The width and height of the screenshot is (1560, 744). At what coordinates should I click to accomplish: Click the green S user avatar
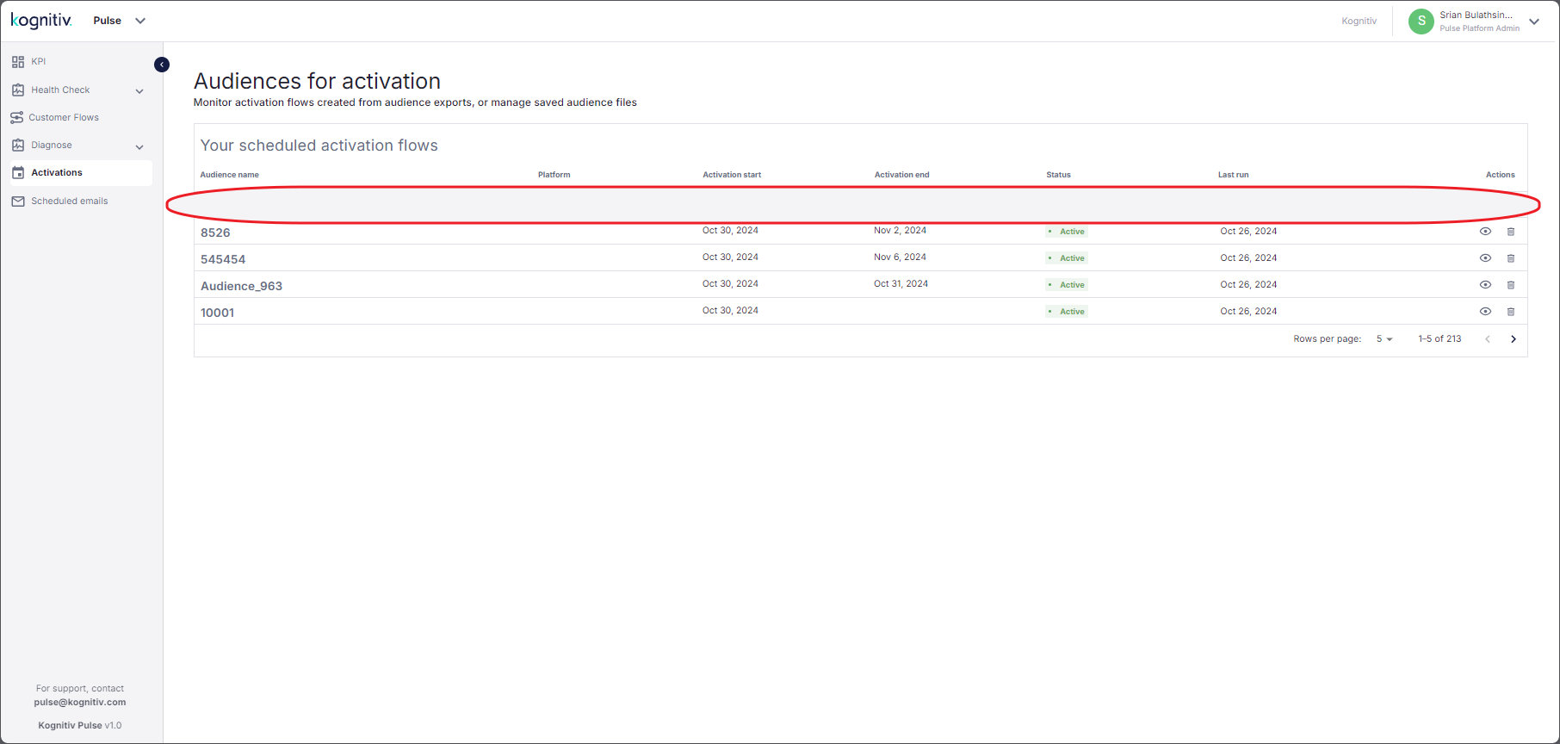(1421, 22)
